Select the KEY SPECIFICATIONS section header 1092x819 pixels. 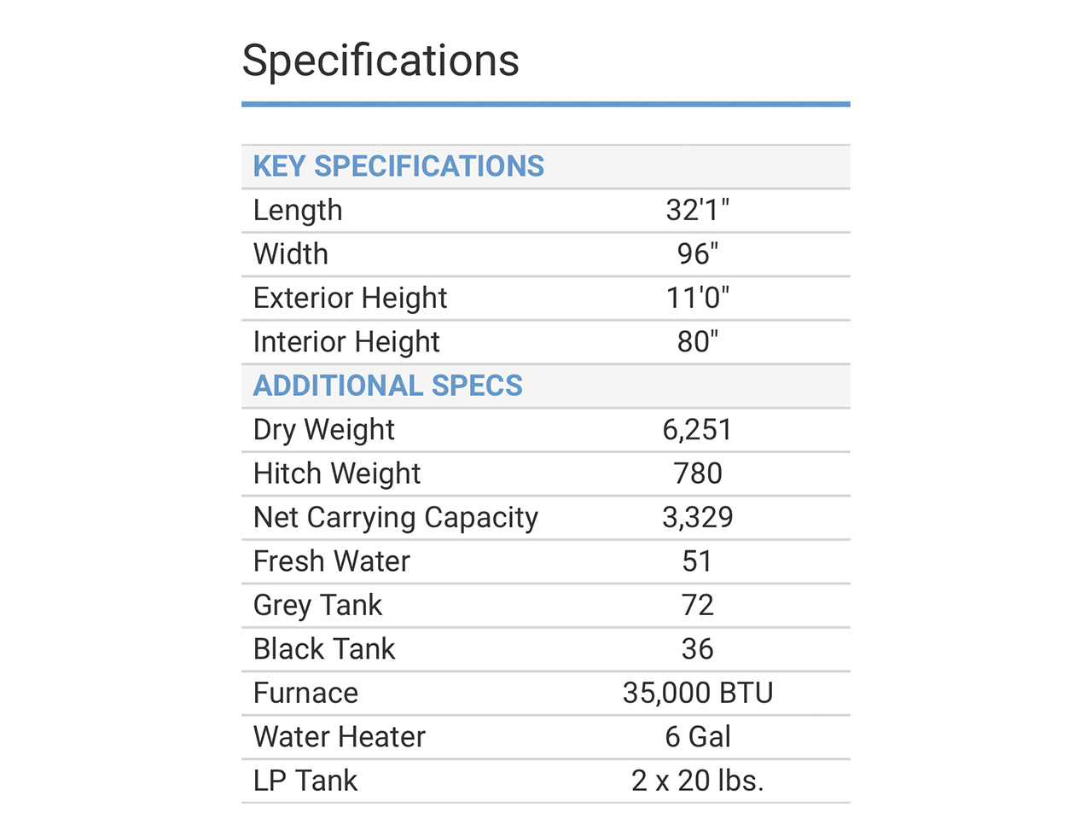coord(398,166)
